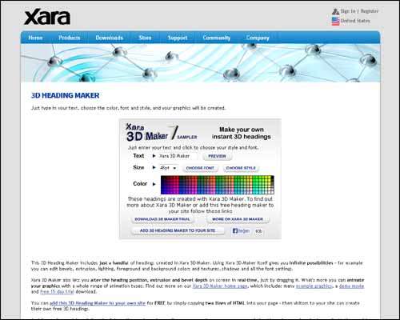This screenshot has width=400, height=320.
Task: Click the United States flag icon
Action: point(335,21)
